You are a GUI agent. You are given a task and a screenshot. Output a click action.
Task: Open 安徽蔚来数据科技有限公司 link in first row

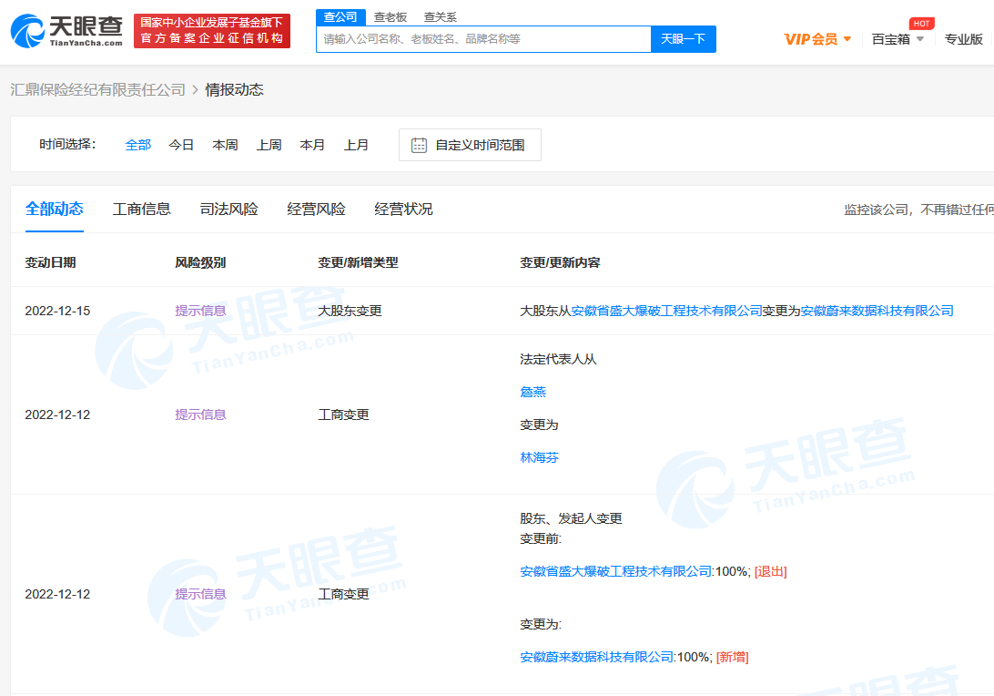pos(877,311)
